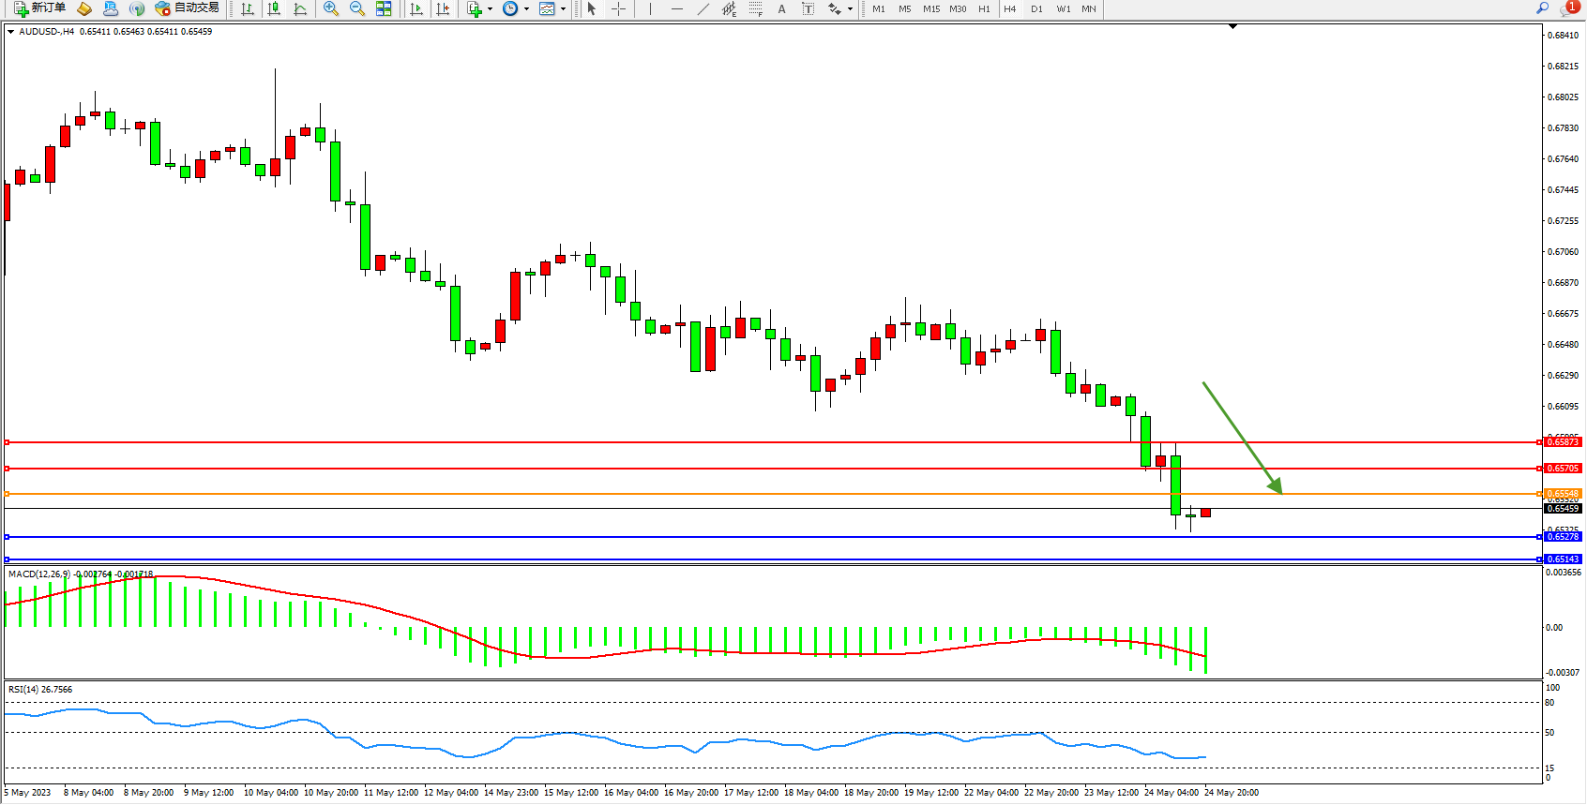Select the trendline drawing tool
The height and width of the screenshot is (805, 1587).
(x=703, y=8)
